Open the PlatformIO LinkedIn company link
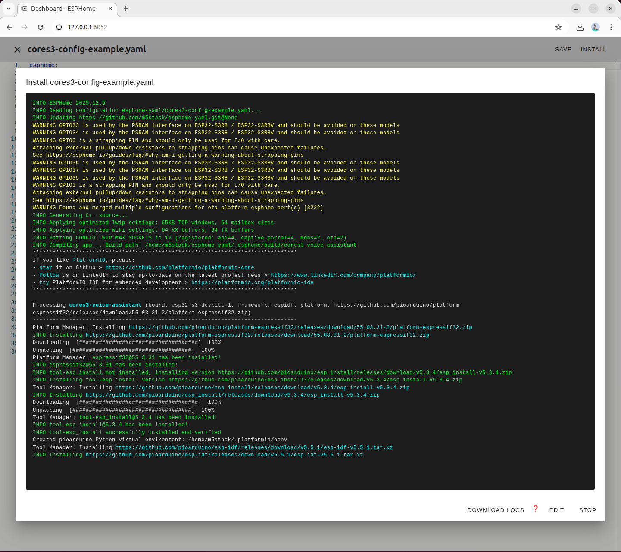The image size is (621, 552). (343, 275)
